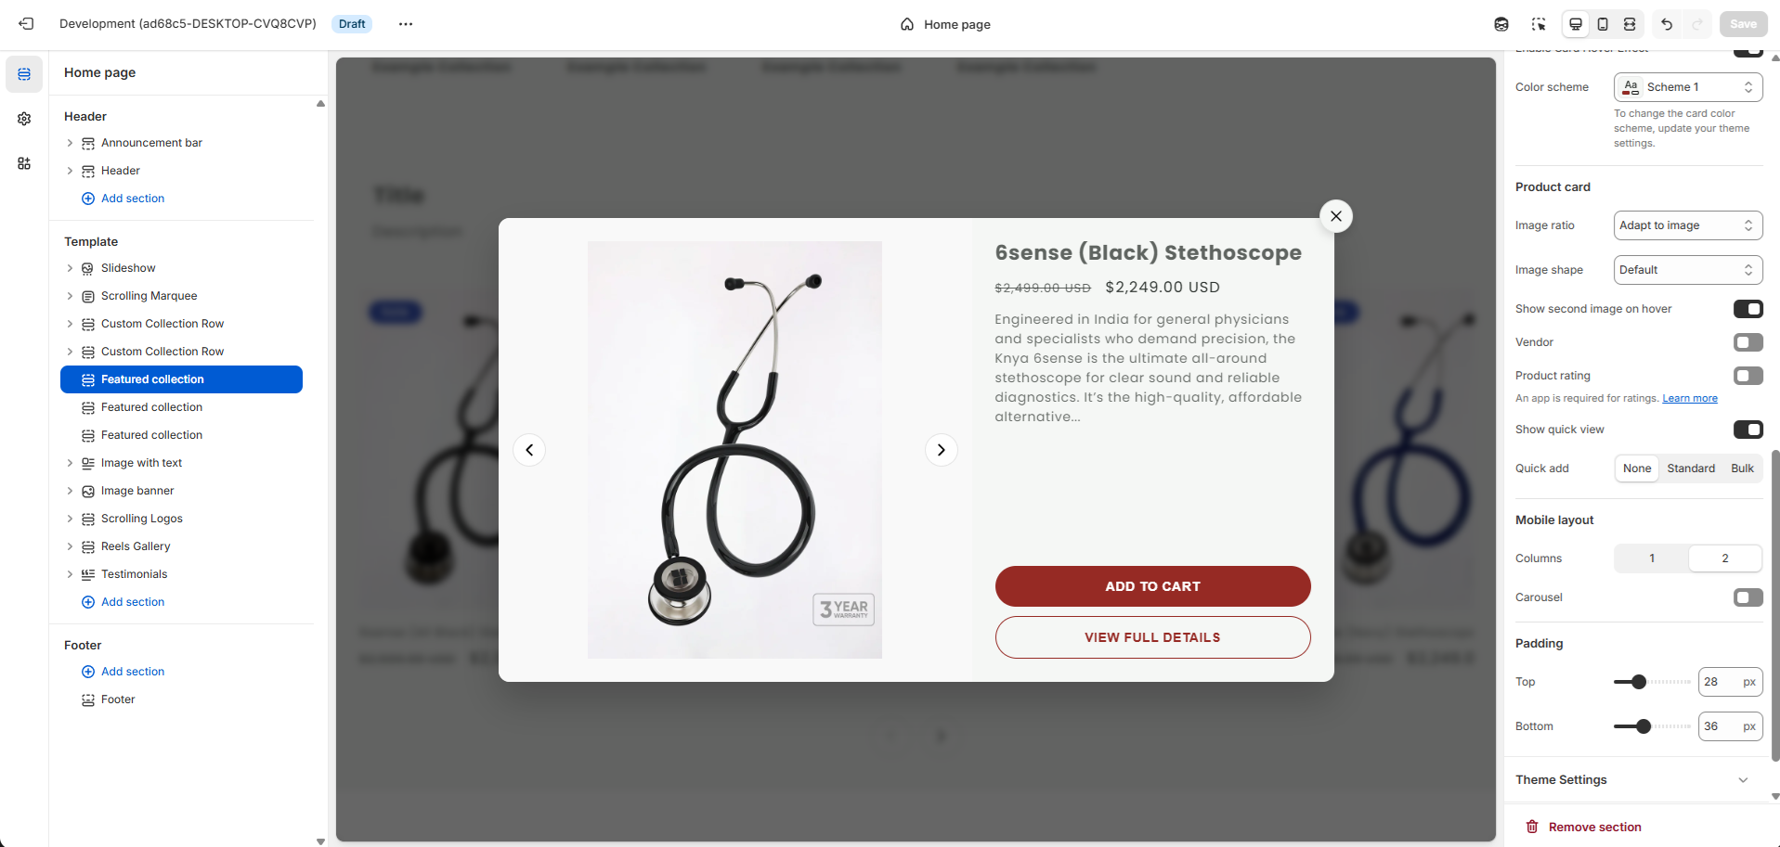1780x847 pixels.
Task: Select Standard quick add option
Action: [x=1690, y=468]
